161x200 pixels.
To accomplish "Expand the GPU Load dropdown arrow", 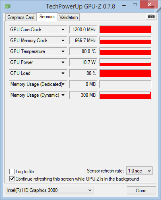I will point(63,73).
